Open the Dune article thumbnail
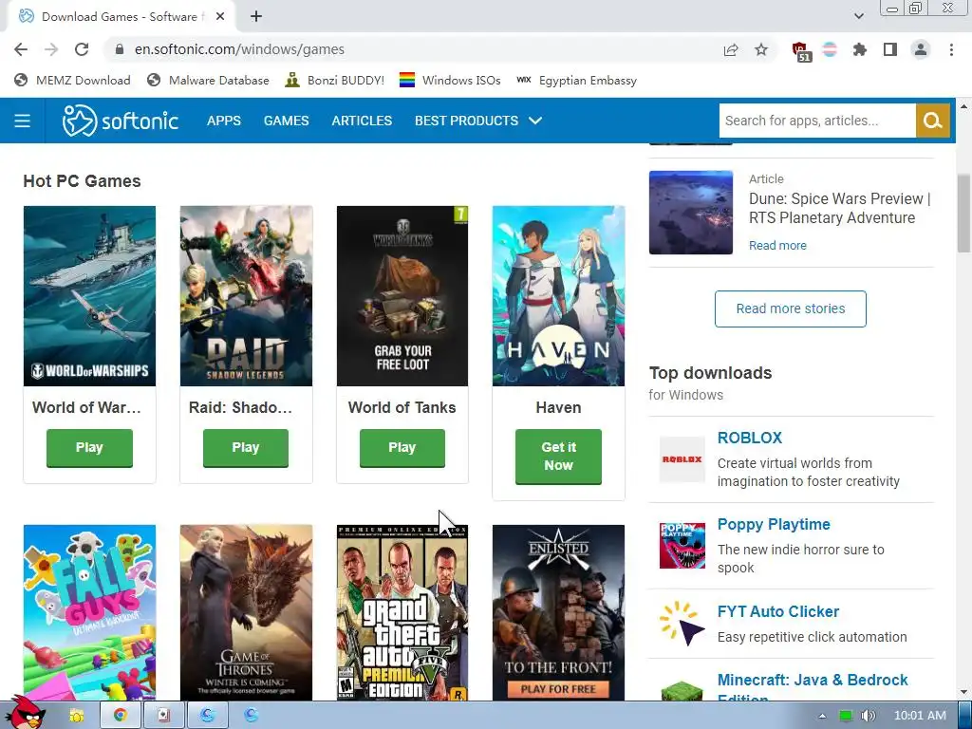The height and width of the screenshot is (729, 972). tap(691, 212)
